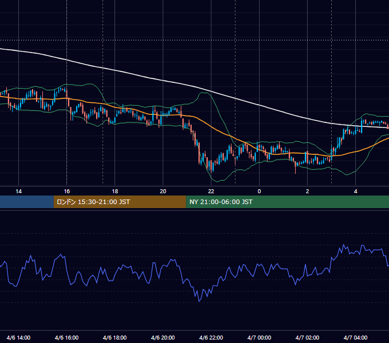Viewport: 389px width, 343px height.
Task: Click the 0 hour axis label
Action: [259, 192]
